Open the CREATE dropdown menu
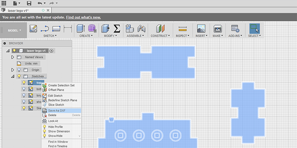This screenshot has width=297, height=148. click(x=86, y=36)
